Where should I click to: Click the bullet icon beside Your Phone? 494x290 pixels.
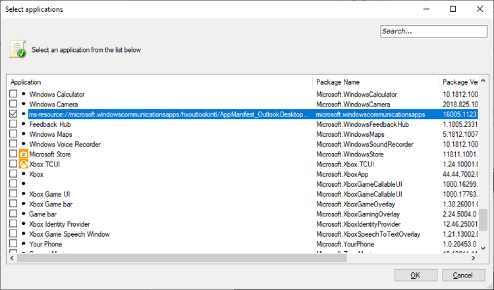(24, 244)
